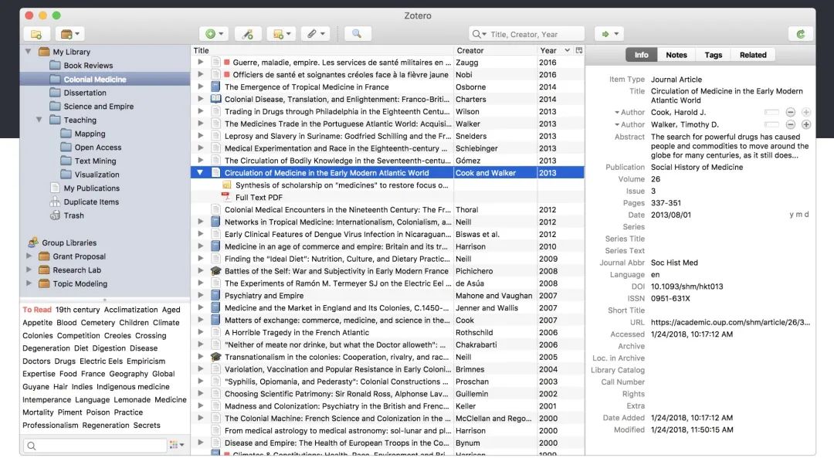Open the search mode dropdown magnifier

pos(480,34)
